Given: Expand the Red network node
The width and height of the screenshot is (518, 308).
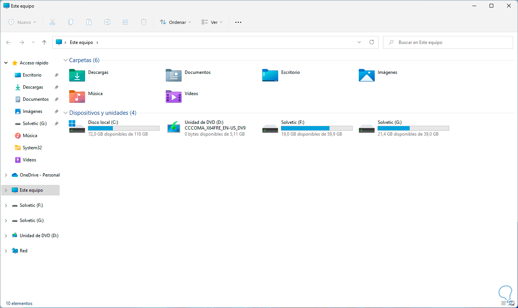Looking at the screenshot, I should click(x=6, y=251).
